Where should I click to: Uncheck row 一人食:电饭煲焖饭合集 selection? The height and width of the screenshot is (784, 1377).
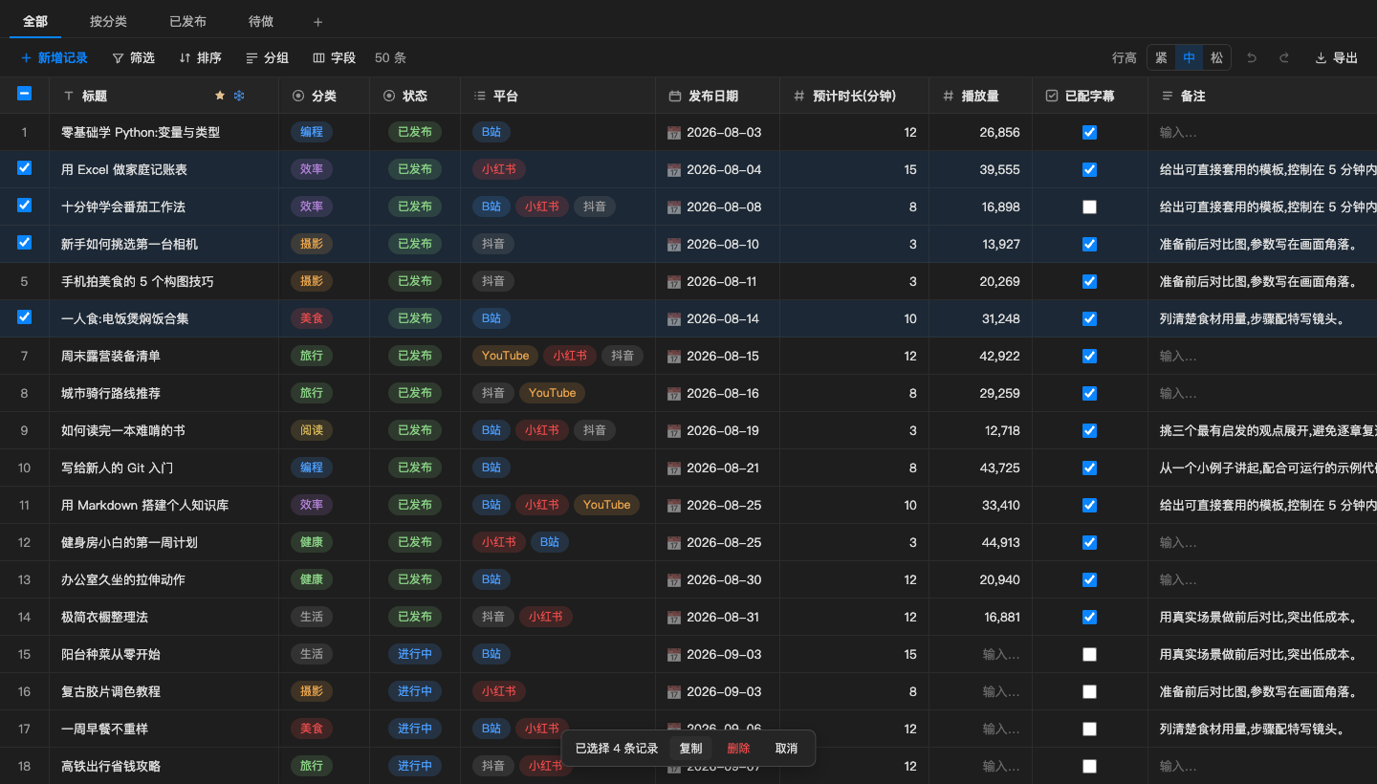click(x=25, y=316)
